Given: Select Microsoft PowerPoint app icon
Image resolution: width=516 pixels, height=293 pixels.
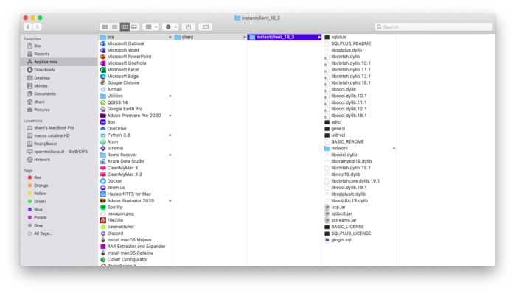Looking at the screenshot, I should (x=103, y=57).
